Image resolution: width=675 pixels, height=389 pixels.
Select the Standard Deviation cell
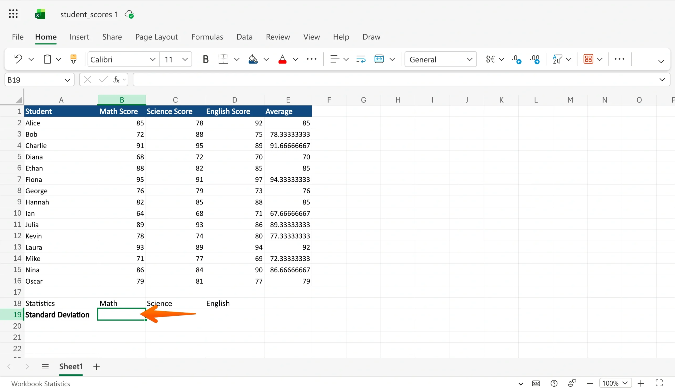[x=61, y=315]
